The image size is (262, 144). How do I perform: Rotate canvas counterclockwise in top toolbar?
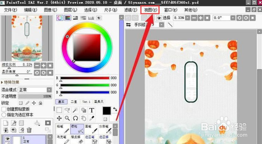[239, 18]
